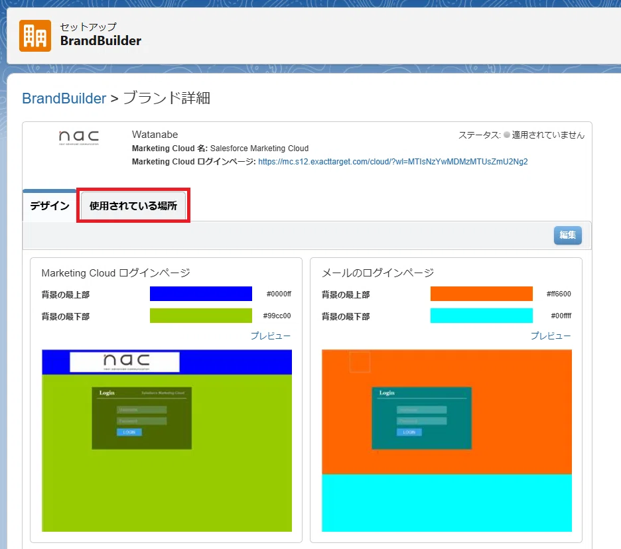621x549 pixels.
Task: Click the grey status indicator dot
Action: pos(506,135)
